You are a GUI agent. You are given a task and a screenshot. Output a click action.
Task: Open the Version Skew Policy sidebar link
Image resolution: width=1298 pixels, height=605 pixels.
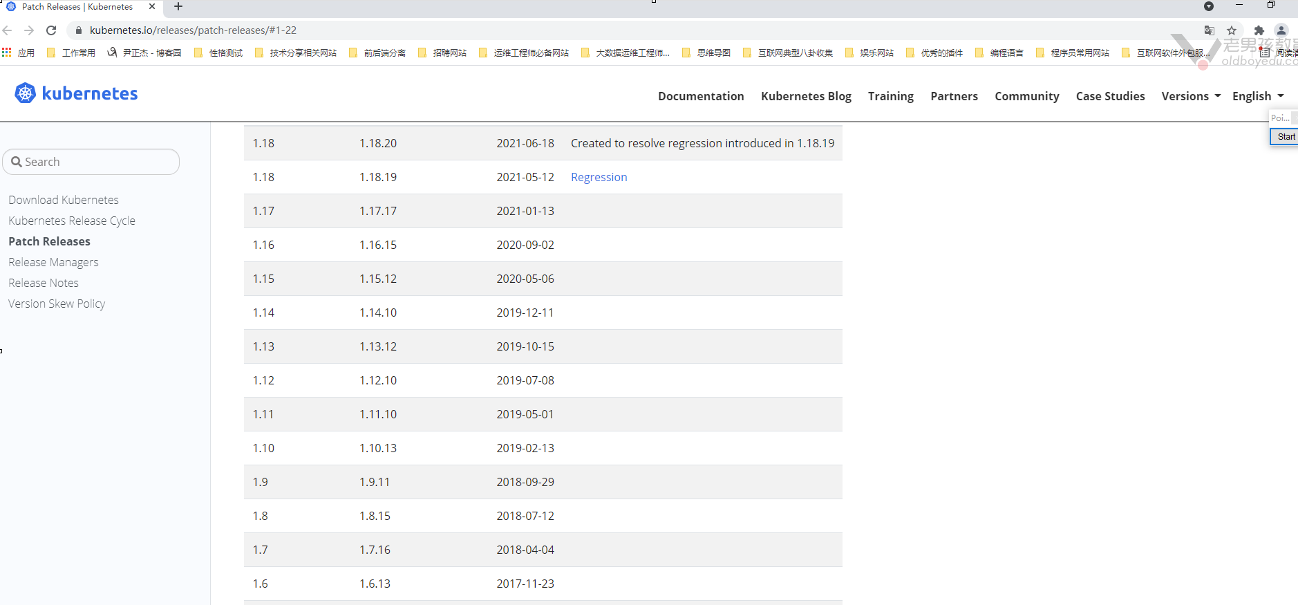coord(57,304)
